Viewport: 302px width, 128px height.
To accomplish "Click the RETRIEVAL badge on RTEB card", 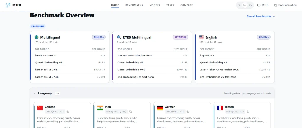I will 180,37.
